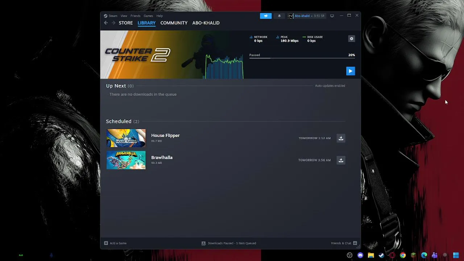
Task: Click the PEAK 160.9 Mbps stat
Action: 287,39
